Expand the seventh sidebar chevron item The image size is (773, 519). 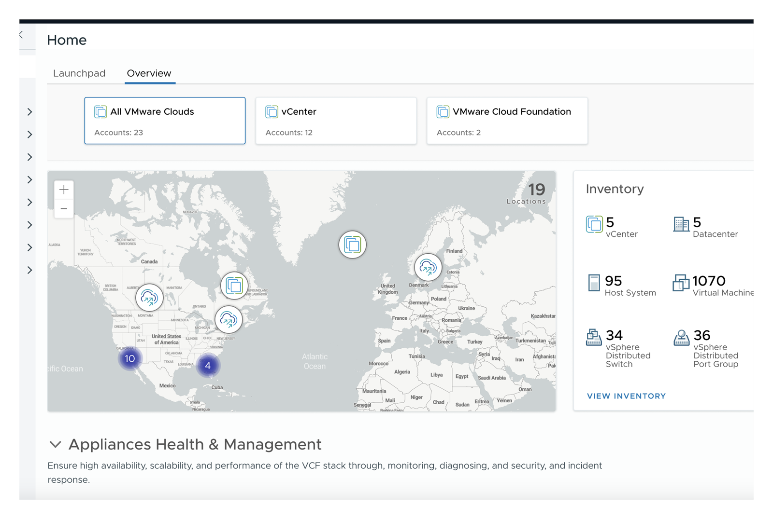[30, 247]
